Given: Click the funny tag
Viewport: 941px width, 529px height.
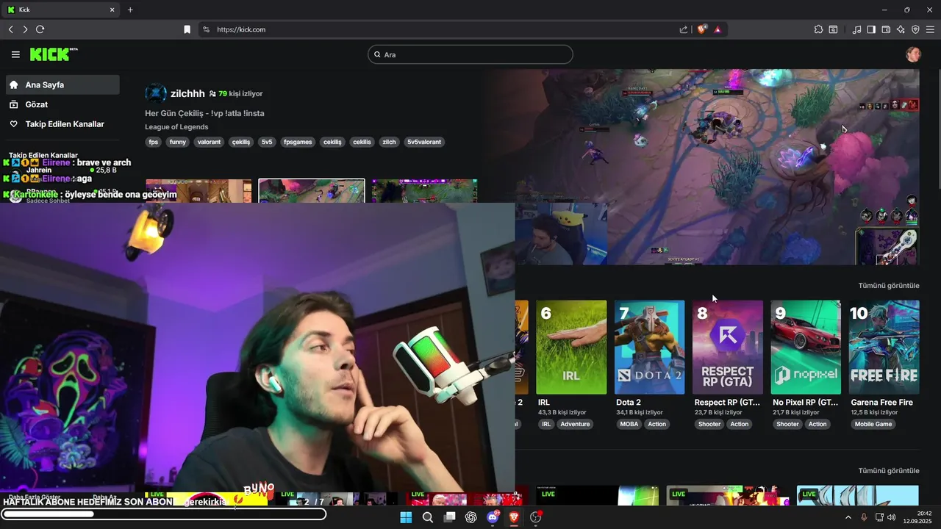Looking at the screenshot, I should click(x=177, y=142).
